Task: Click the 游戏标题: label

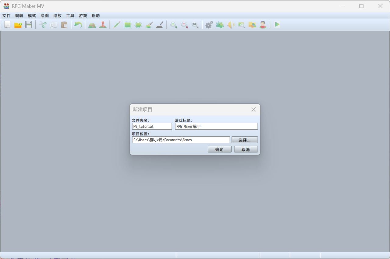Action: point(184,121)
